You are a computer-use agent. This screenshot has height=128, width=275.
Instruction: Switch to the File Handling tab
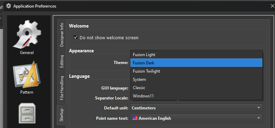[61, 88]
